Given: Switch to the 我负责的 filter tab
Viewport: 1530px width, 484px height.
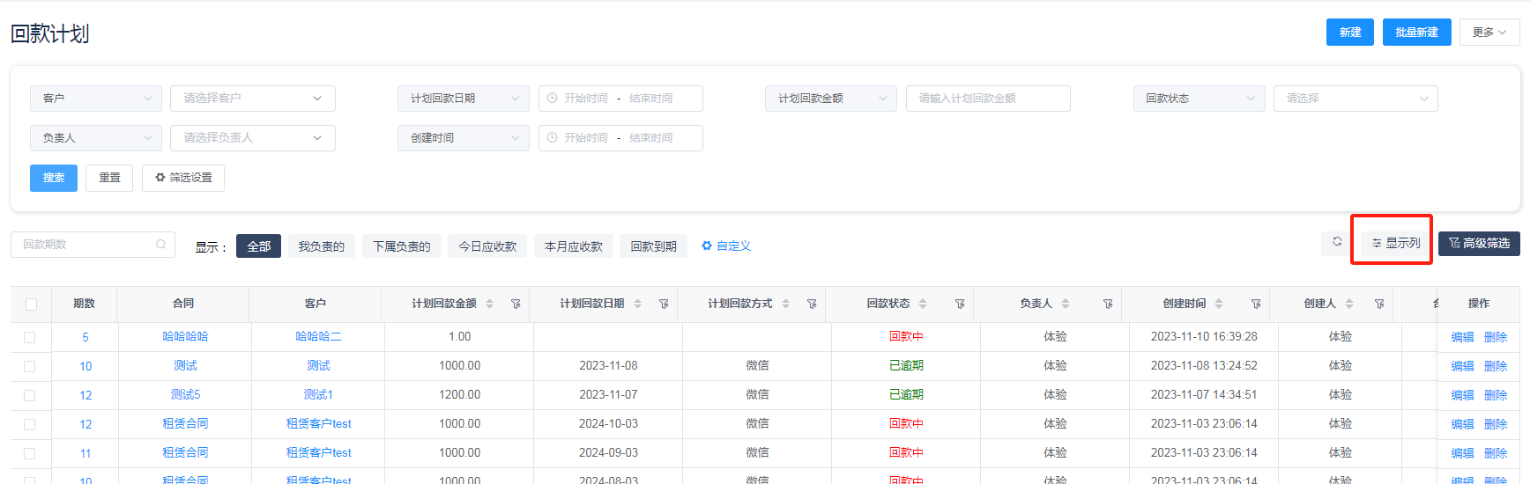Looking at the screenshot, I should pos(321,246).
